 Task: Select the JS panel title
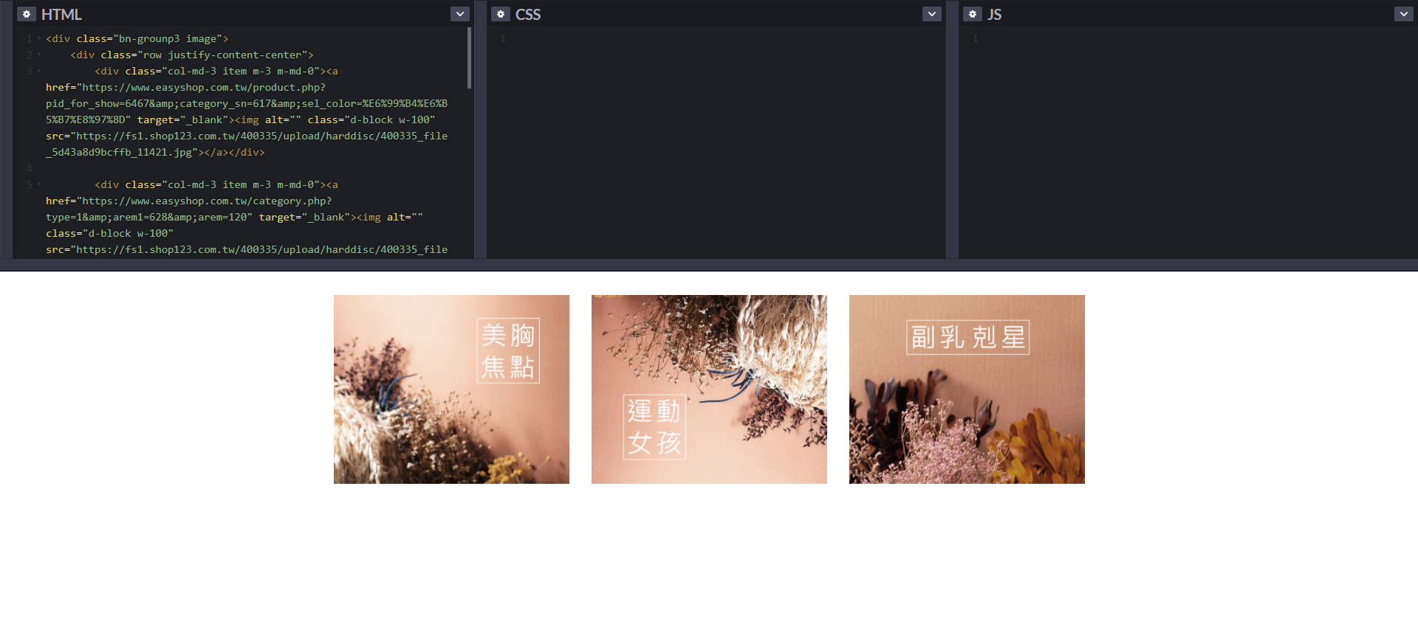(x=994, y=14)
